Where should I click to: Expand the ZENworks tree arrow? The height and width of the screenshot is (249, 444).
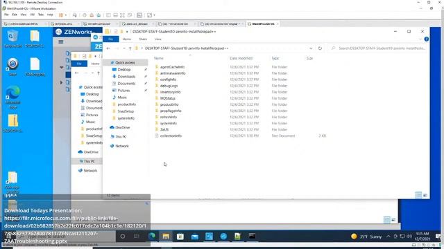point(62,82)
